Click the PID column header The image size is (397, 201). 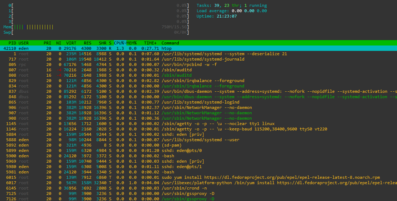coord(12,43)
